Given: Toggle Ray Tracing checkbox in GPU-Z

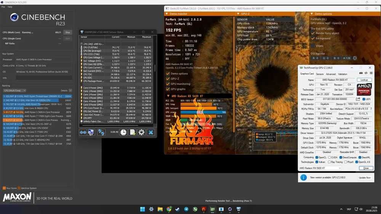Looking at the screenshot, I should pyautogui.click(x=329, y=162).
